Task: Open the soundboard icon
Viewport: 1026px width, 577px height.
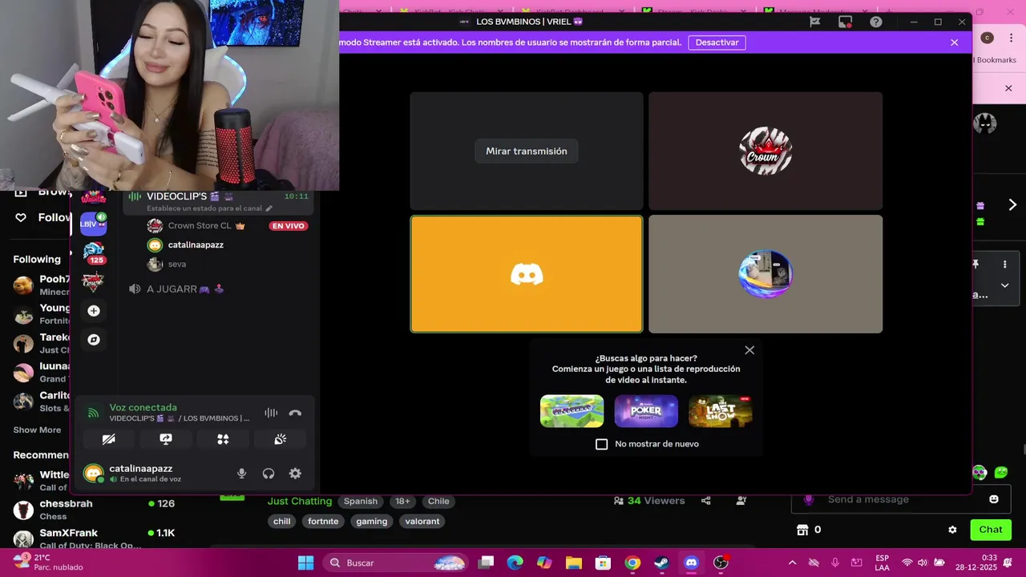Action: pyautogui.click(x=280, y=439)
